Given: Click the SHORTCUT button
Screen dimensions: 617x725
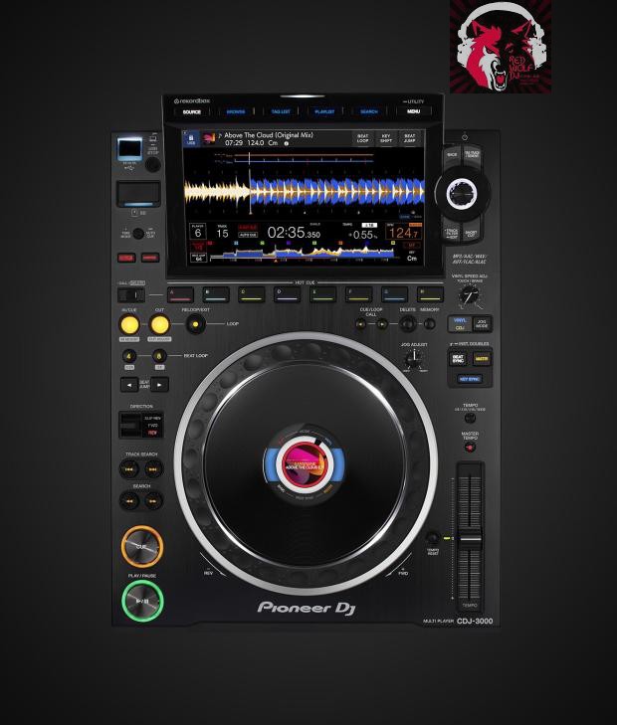Looking at the screenshot, I should coord(472,233).
